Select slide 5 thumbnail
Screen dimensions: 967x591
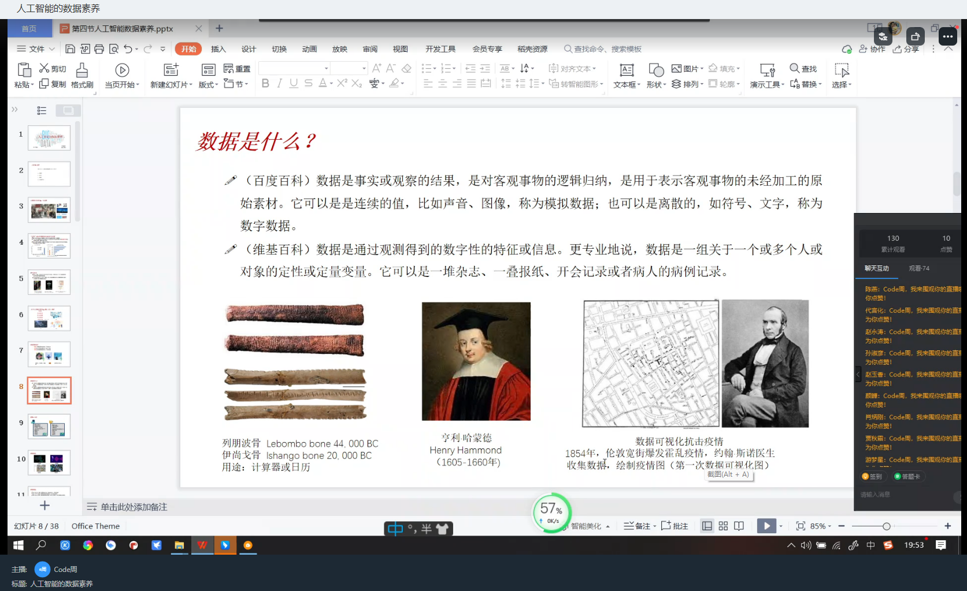pyautogui.click(x=49, y=282)
